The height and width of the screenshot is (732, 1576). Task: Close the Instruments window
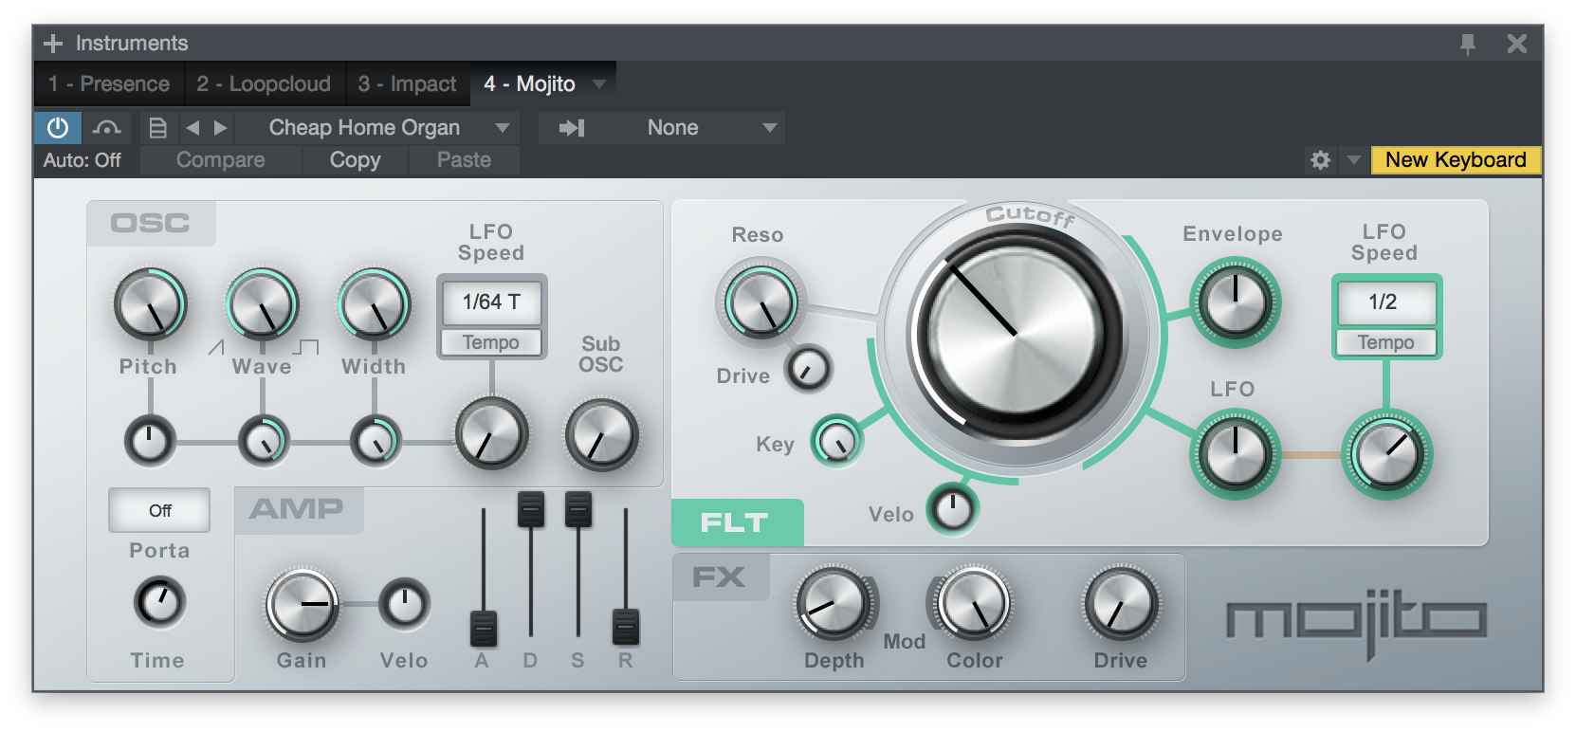click(x=1517, y=44)
